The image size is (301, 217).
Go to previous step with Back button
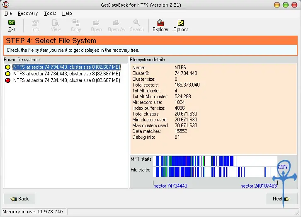(x=19, y=199)
